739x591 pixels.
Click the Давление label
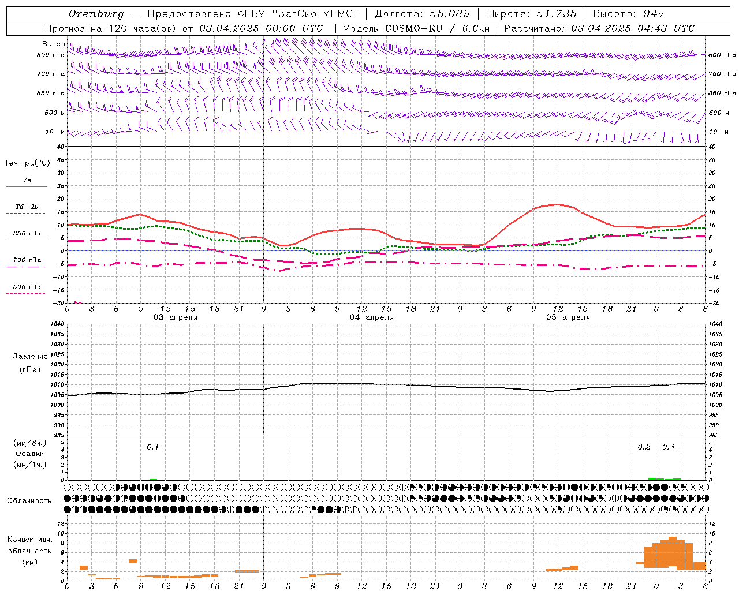(x=30, y=357)
